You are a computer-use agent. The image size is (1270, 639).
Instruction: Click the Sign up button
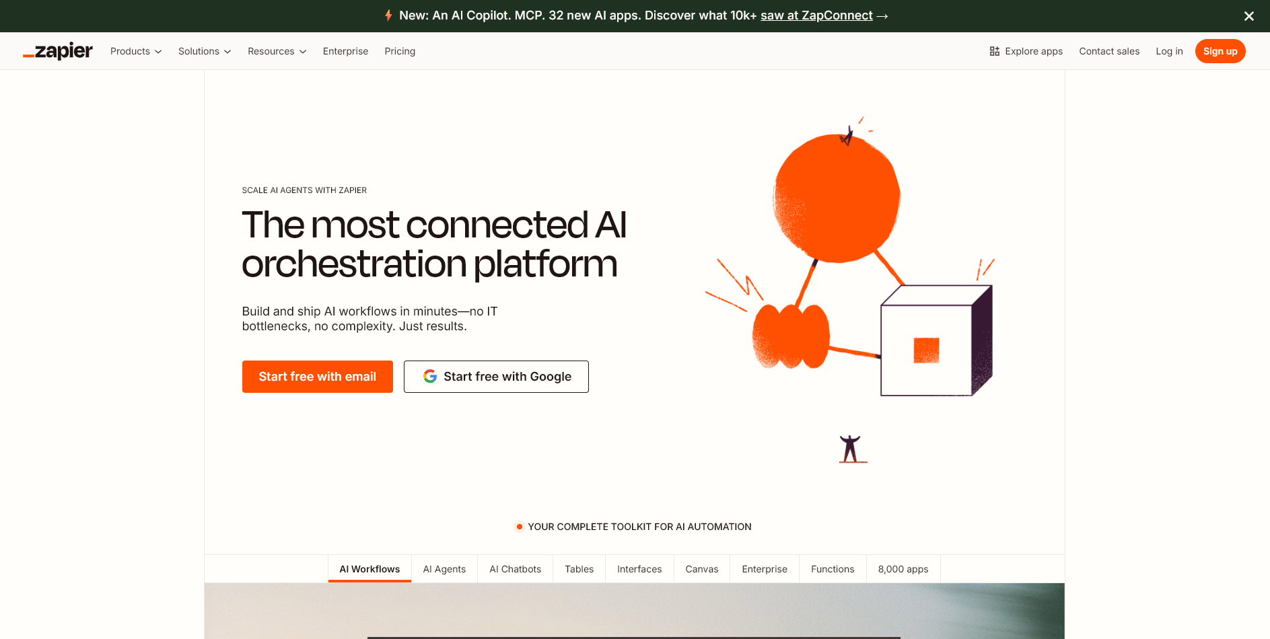coord(1220,50)
